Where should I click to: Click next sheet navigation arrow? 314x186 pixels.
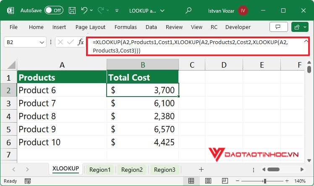[x=27, y=169]
